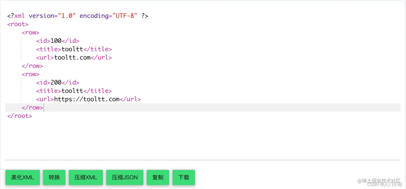Image resolution: width=406 pixels, height=189 pixels.
Task: Click the line with https://tooltt.com url
Action: [x=89, y=99]
